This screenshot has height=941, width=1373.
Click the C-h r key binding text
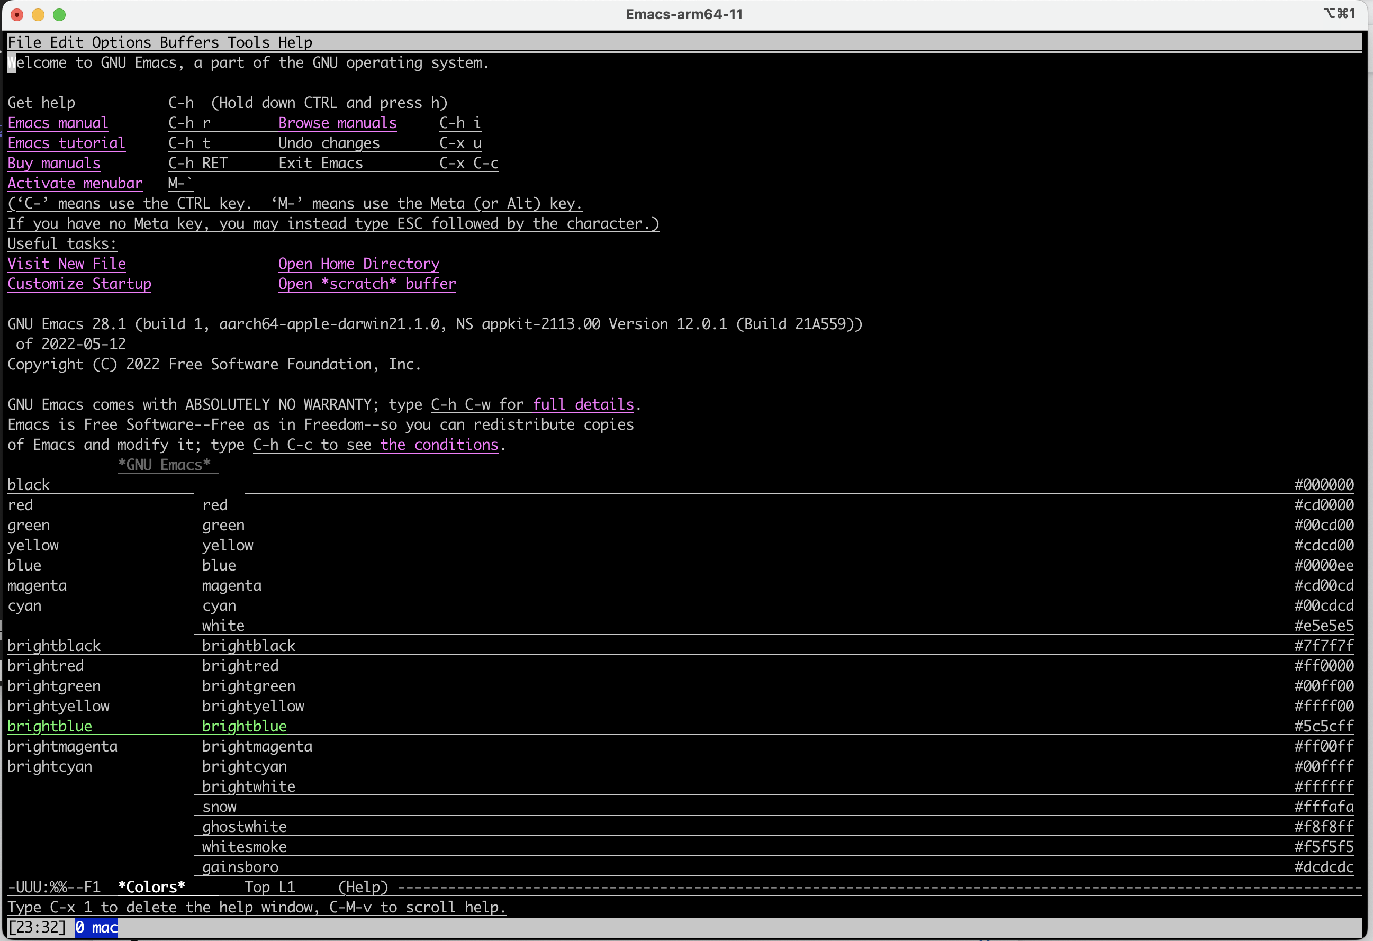click(189, 123)
